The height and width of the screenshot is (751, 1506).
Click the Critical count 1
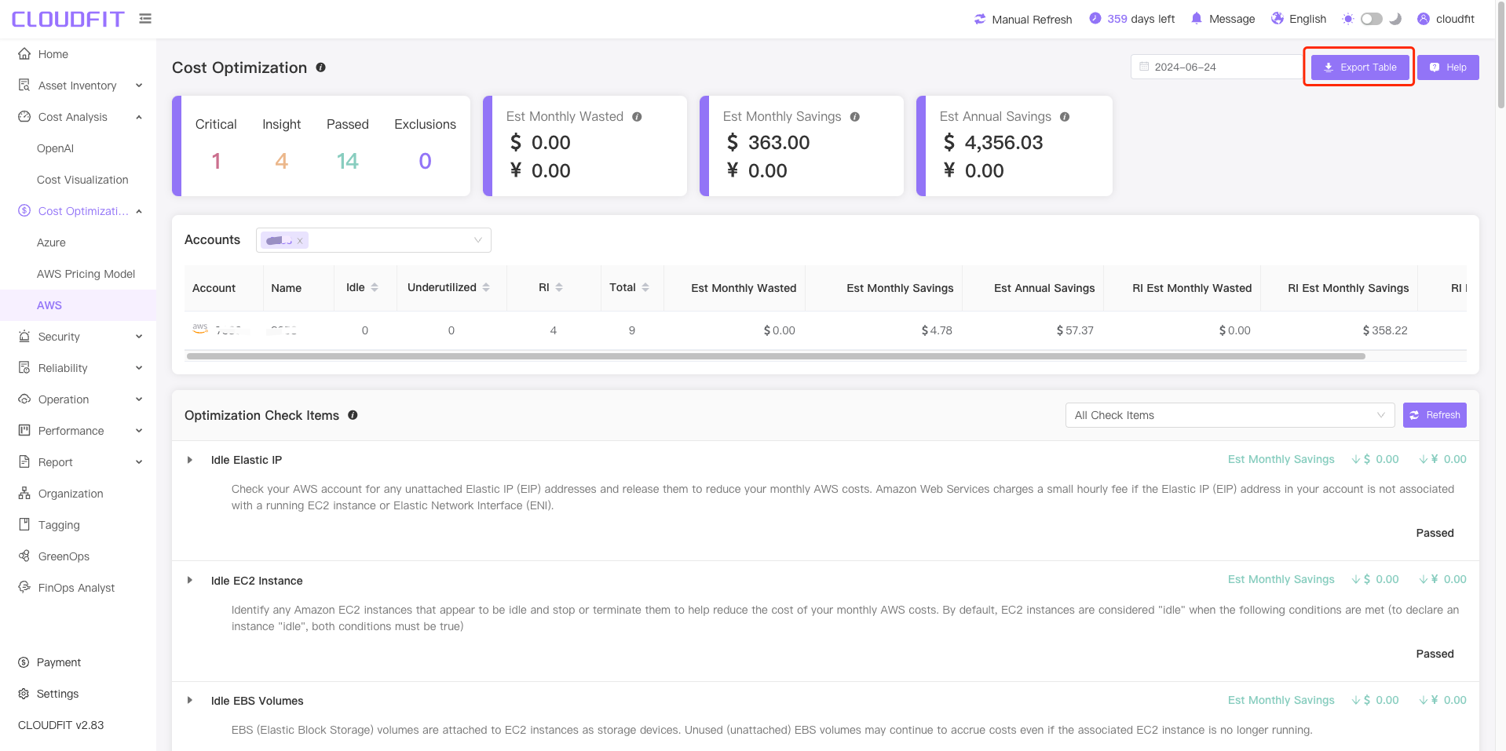pyautogui.click(x=216, y=161)
